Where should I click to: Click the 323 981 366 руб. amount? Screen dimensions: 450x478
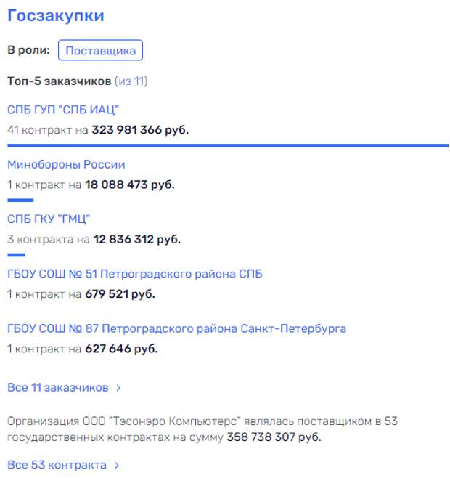click(x=140, y=130)
